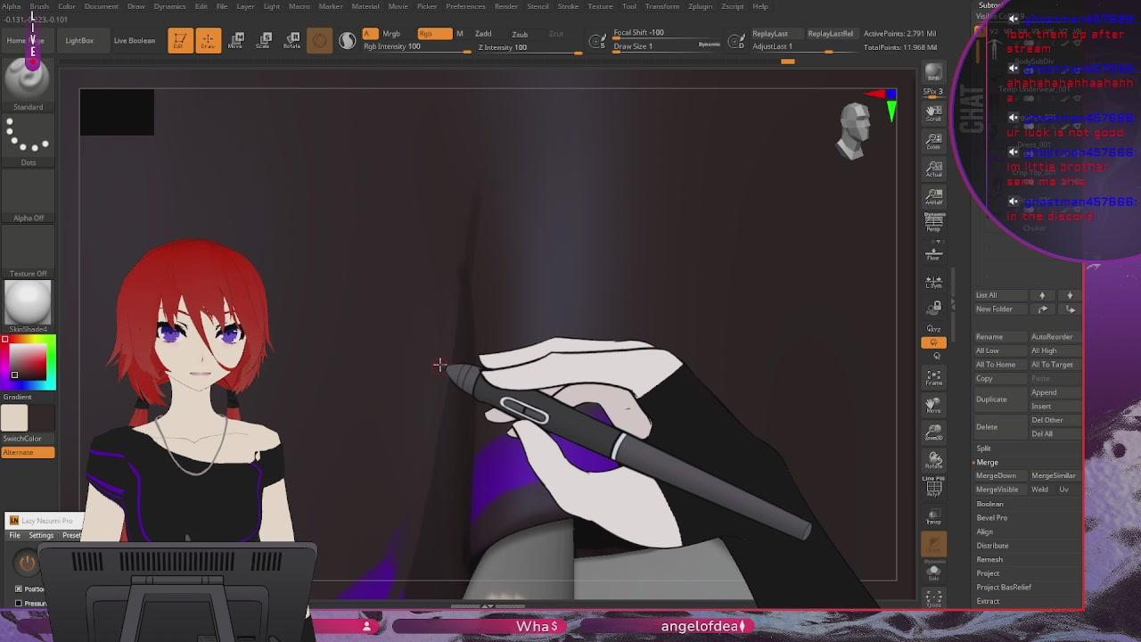Click the camera head orientation thumbnail

854,131
